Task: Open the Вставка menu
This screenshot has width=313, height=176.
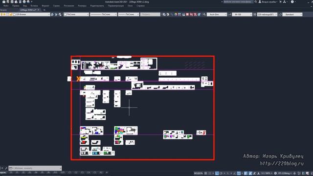Action: 34,6
